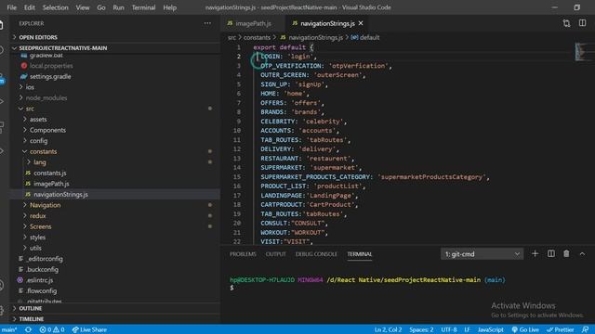Click the synchronize changes icon in status bar
The image size is (595, 334).
click(x=28, y=329)
